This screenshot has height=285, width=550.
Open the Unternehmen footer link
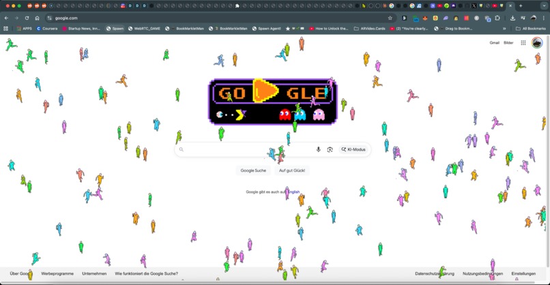coord(94,274)
